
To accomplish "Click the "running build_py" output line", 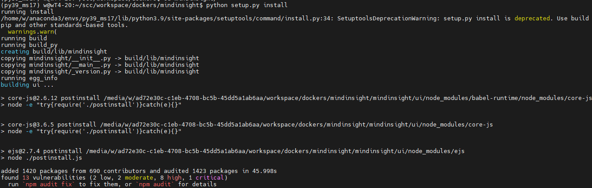I will coord(29,45).
